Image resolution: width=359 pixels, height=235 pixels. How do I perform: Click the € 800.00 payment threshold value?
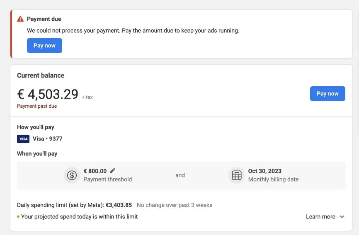click(x=95, y=171)
